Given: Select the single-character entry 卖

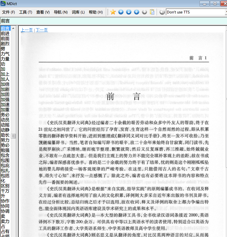Looking at the screenshot, I should pos(3,216).
